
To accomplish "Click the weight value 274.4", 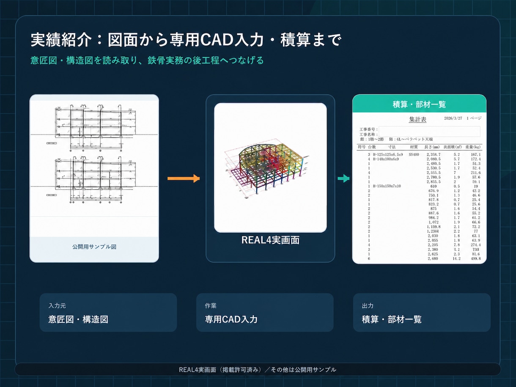I will coord(476,245).
